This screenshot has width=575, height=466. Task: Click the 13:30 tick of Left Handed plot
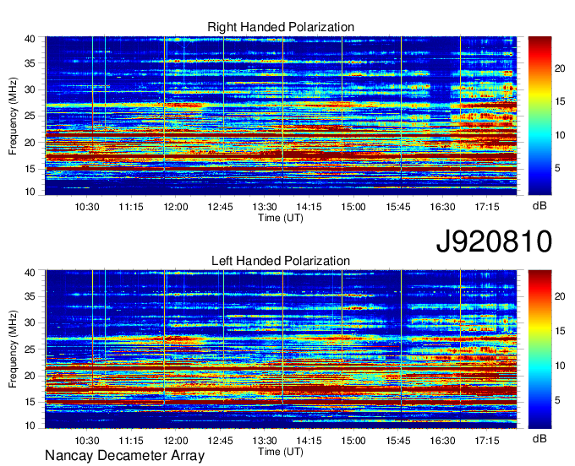click(x=265, y=441)
